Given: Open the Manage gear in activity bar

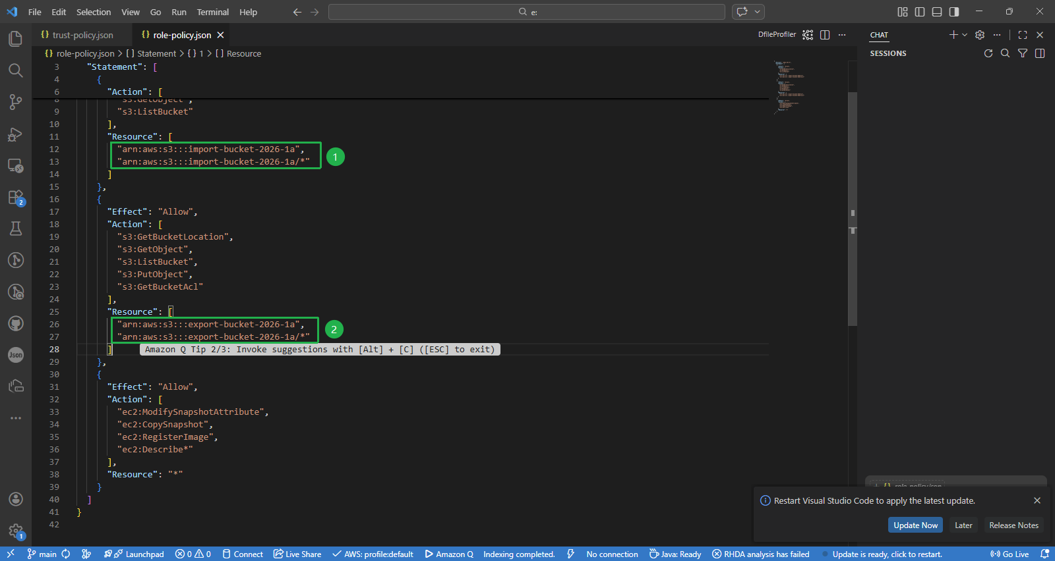Looking at the screenshot, I should (16, 531).
